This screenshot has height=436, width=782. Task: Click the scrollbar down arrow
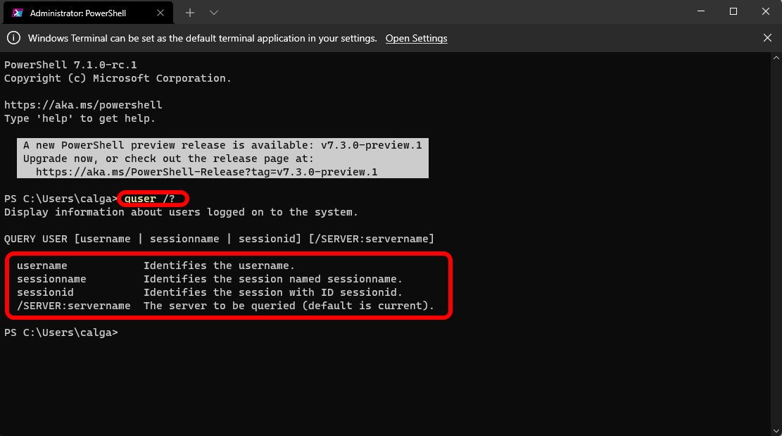776,430
